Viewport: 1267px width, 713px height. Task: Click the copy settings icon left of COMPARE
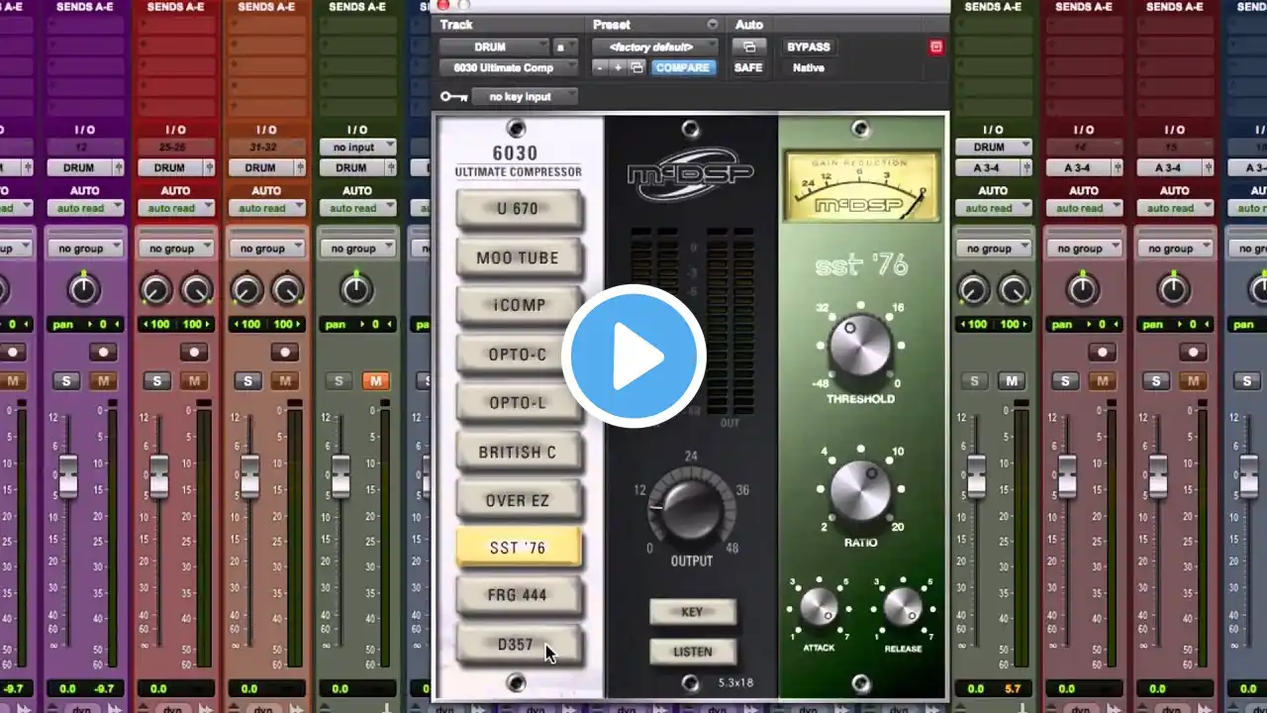tap(636, 67)
